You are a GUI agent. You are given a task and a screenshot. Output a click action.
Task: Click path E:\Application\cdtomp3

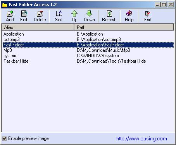coord(99,39)
